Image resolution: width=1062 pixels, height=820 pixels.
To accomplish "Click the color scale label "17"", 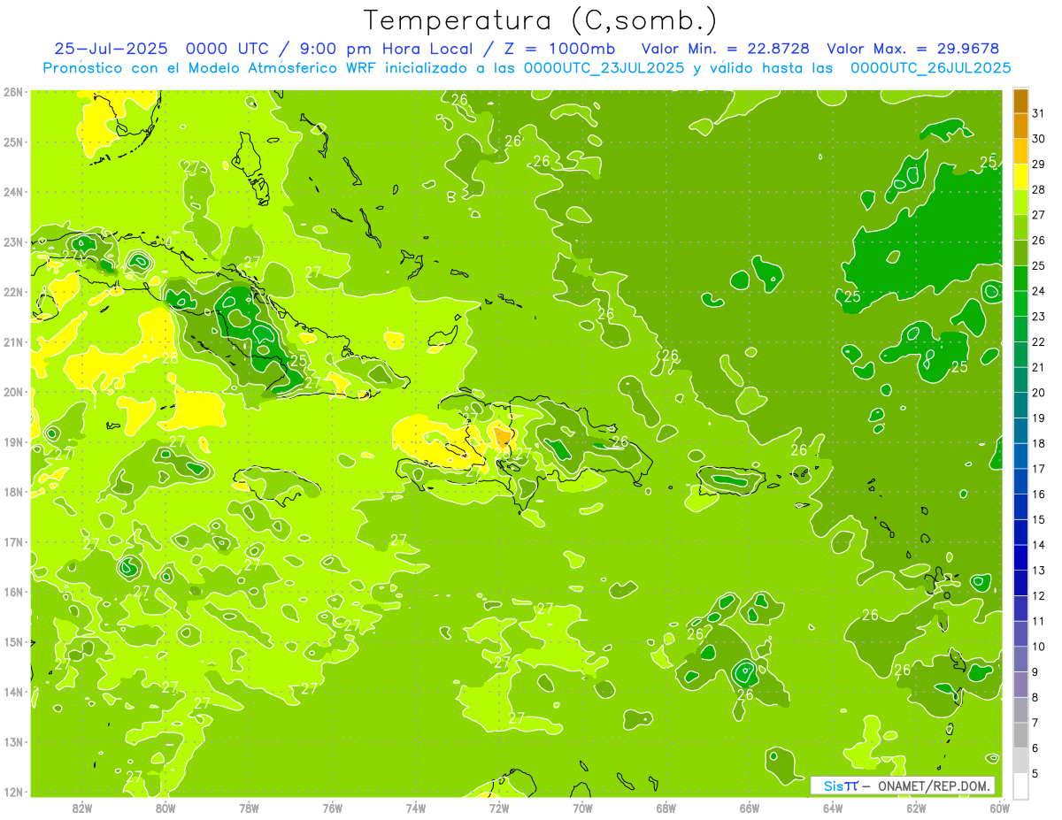I will click(1039, 469).
